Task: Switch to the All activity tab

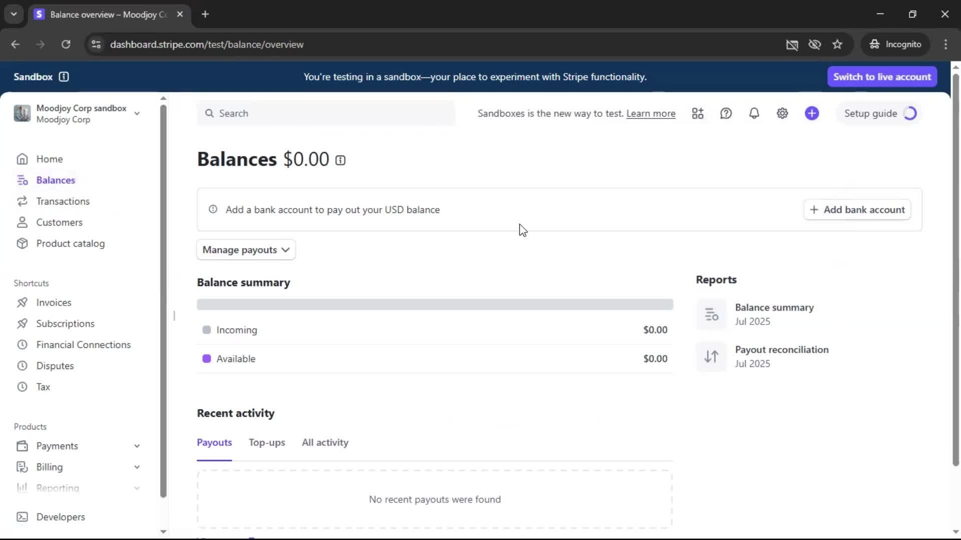Action: click(325, 442)
